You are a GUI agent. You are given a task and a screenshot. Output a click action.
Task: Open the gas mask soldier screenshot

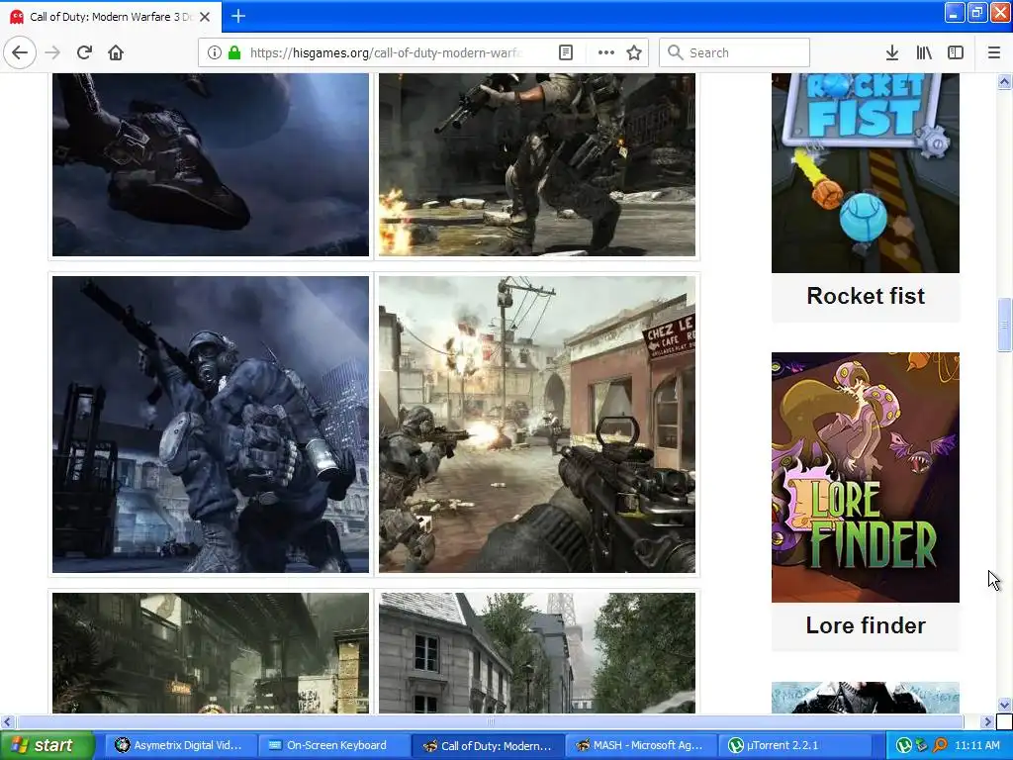211,425
